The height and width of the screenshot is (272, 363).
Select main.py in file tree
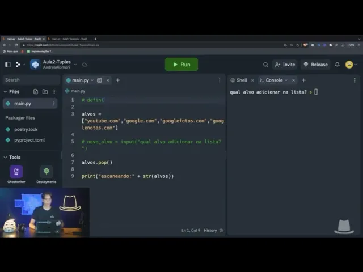[30, 103]
